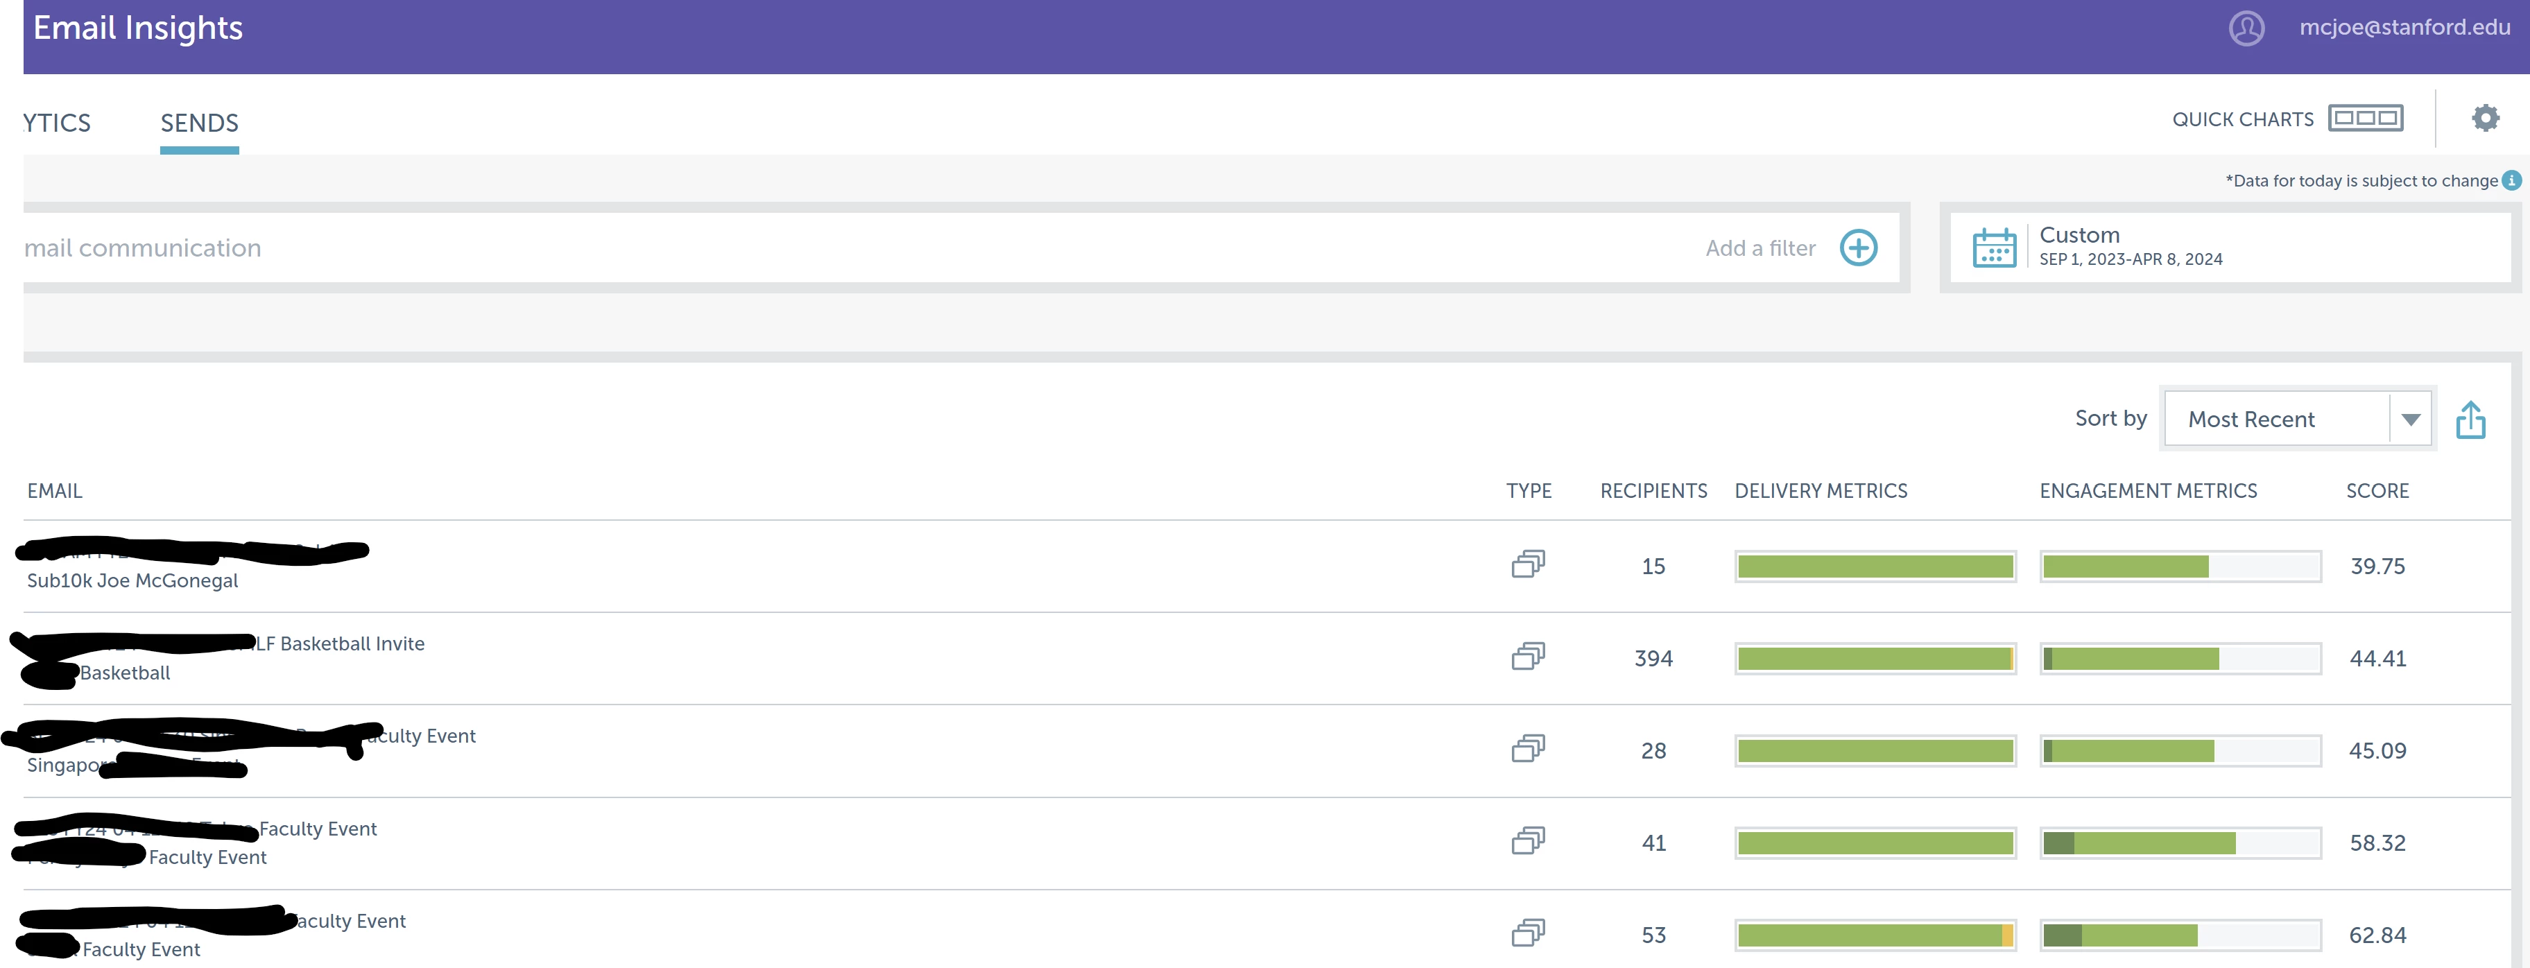The width and height of the screenshot is (2530, 968).
Task: Open the calendar date range icon
Action: pyautogui.click(x=1994, y=248)
